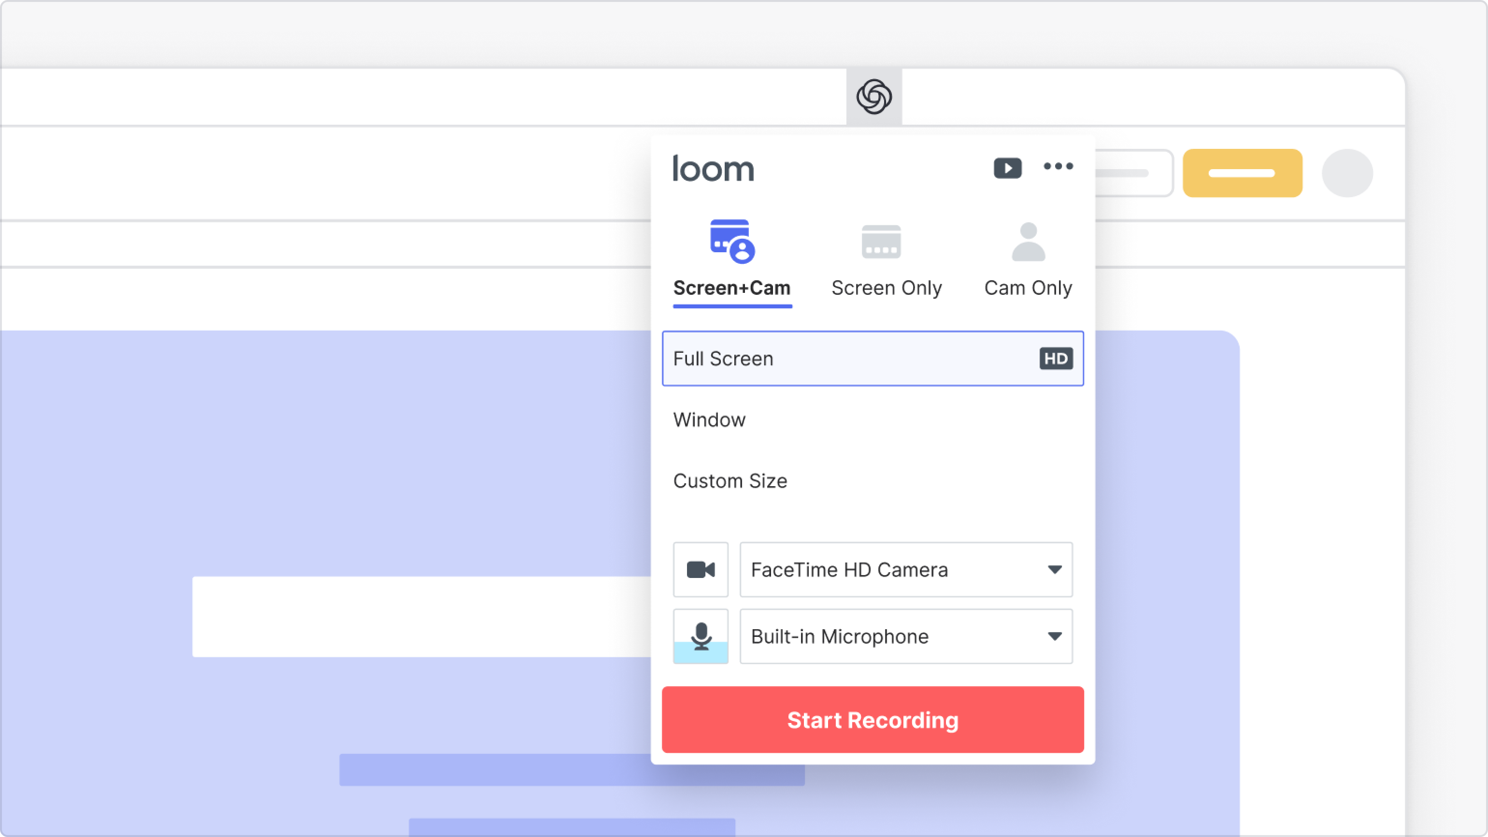Open Loom video library
1488x837 pixels.
(x=1007, y=167)
